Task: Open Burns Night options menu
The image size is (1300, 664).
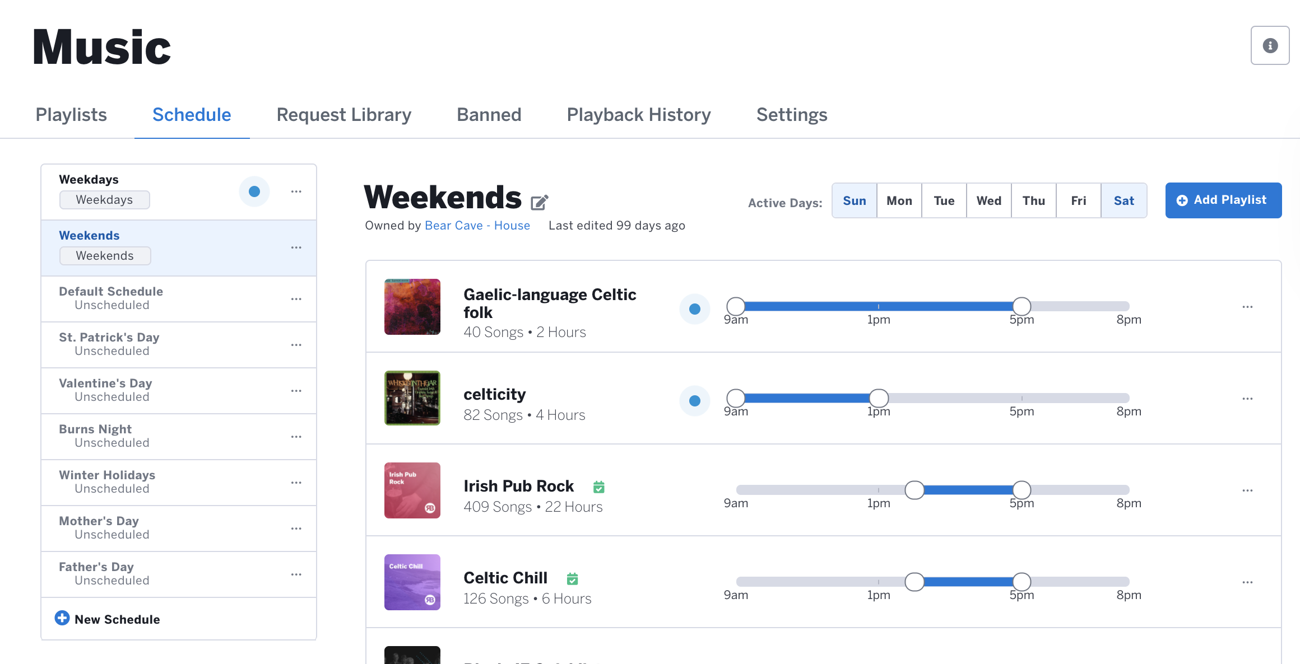Action: click(296, 437)
